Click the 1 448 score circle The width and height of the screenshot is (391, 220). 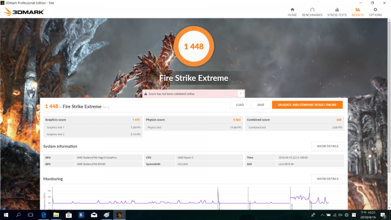pyautogui.click(x=194, y=46)
